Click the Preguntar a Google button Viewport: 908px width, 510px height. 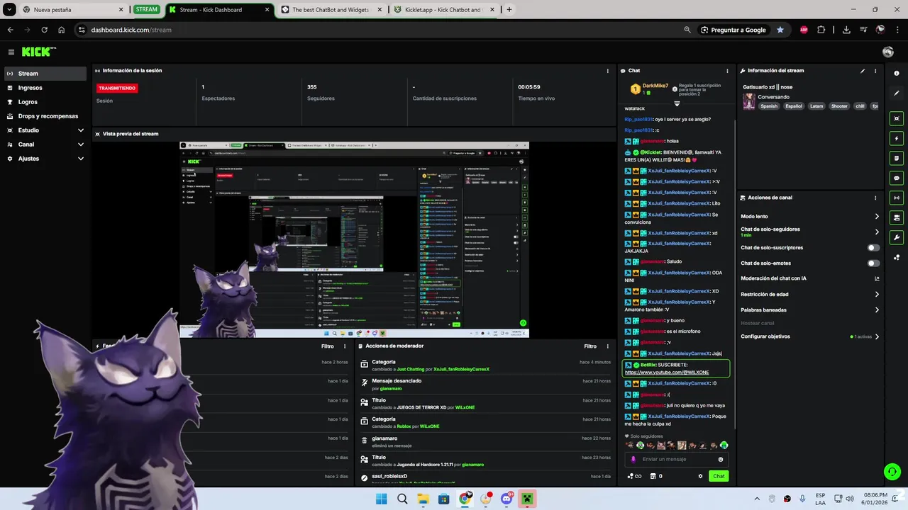click(733, 30)
